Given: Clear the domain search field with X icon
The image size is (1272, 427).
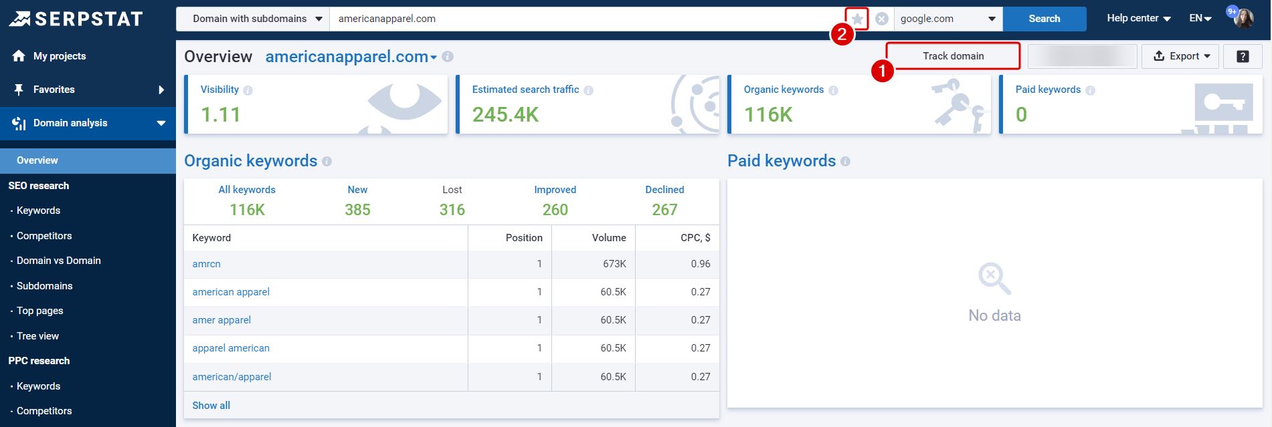Looking at the screenshot, I should [882, 19].
